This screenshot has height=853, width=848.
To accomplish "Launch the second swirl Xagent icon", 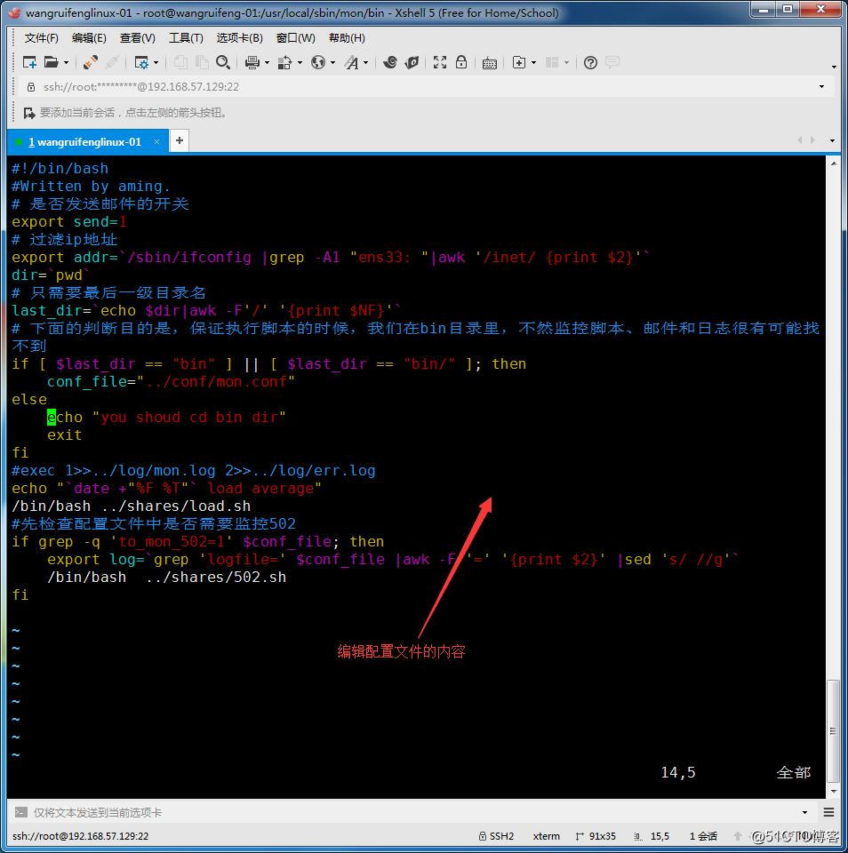I will 412,62.
